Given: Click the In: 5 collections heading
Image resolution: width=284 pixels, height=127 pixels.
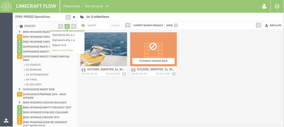Looking at the screenshot, I should (x=98, y=17).
